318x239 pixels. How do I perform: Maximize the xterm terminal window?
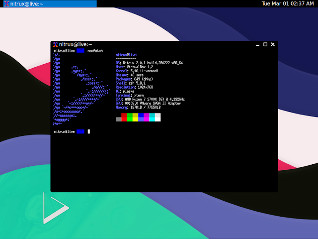265,44
